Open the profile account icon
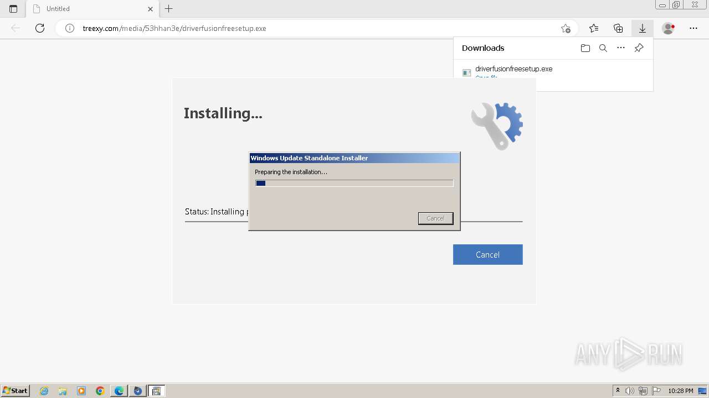This screenshot has width=709, height=398. point(669,28)
